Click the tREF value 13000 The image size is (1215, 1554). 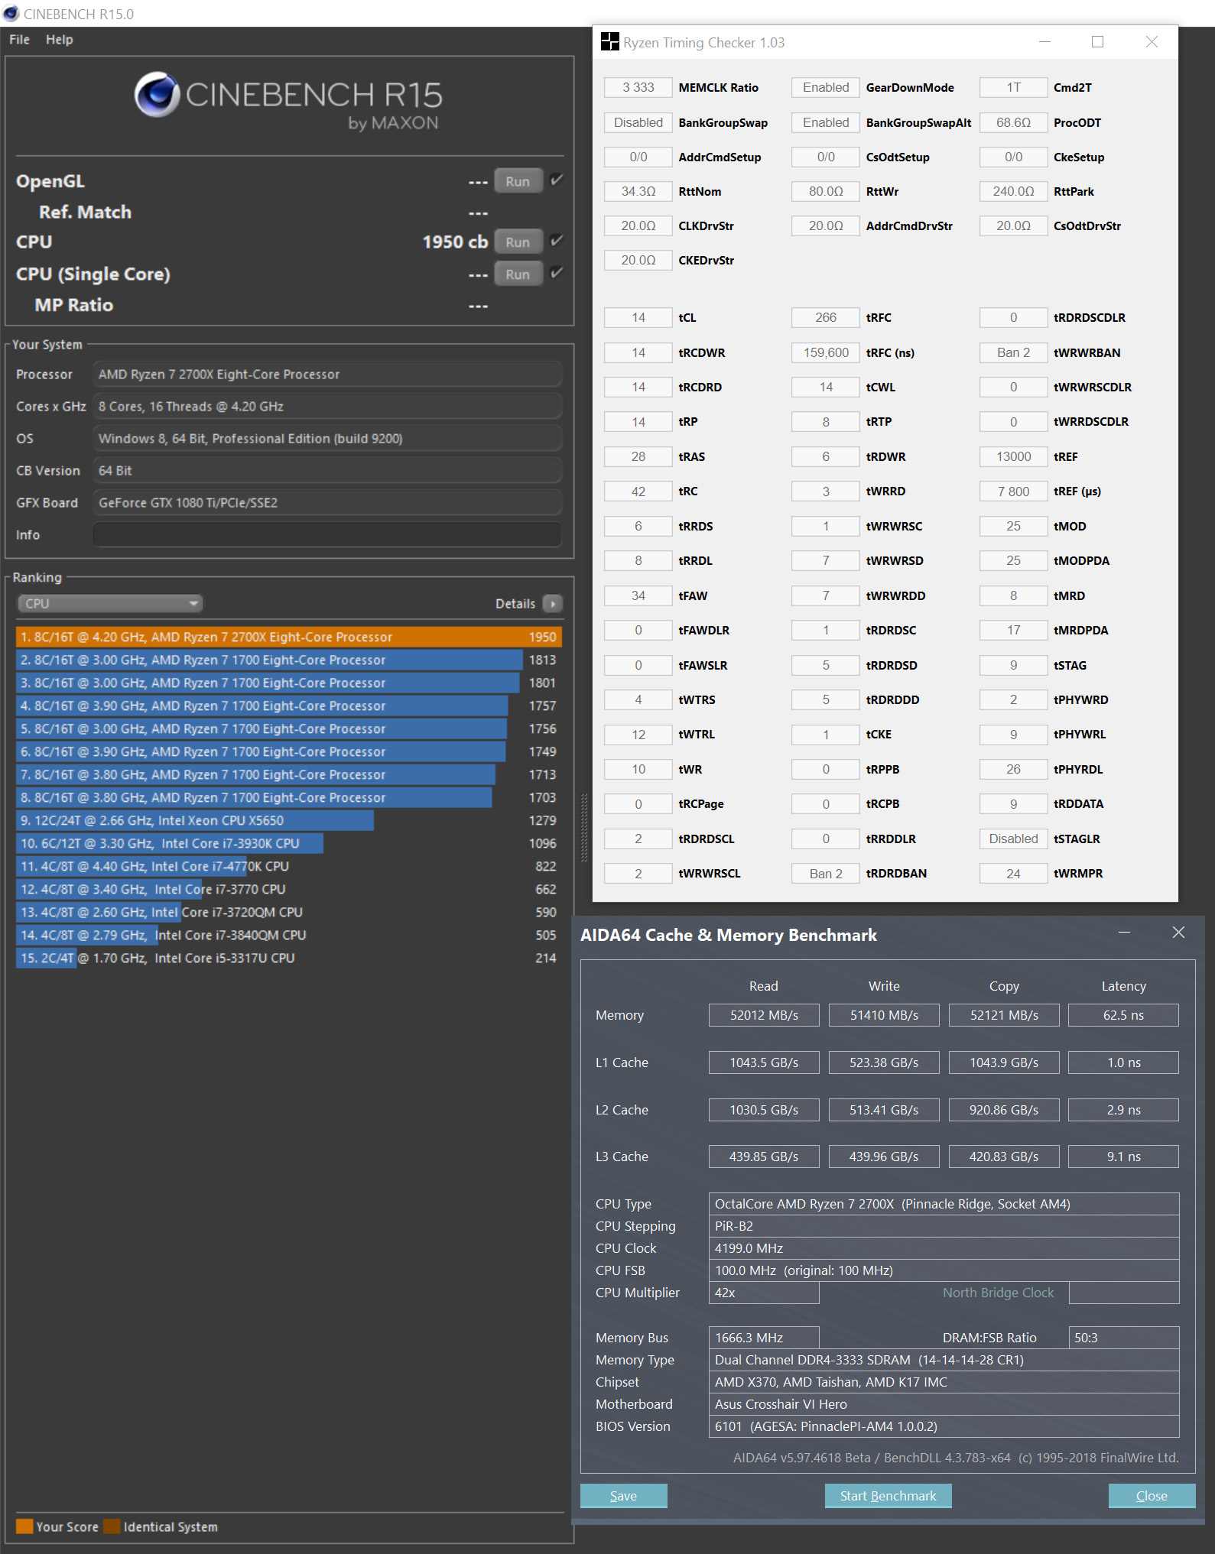(x=1013, y=456)
